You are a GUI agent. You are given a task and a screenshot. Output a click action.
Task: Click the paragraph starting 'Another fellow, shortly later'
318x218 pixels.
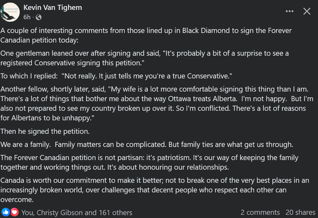pos(157,103)
